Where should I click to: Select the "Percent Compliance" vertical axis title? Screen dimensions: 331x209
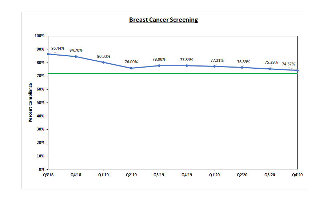[31, 103]
